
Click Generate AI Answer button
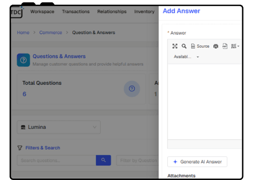point(197,162)
